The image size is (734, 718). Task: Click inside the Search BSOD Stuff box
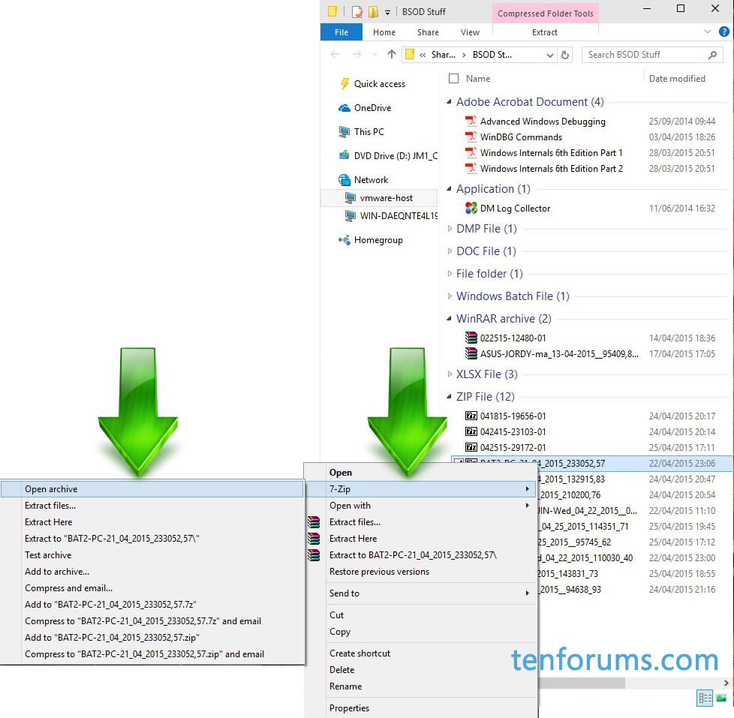[645, 54]
